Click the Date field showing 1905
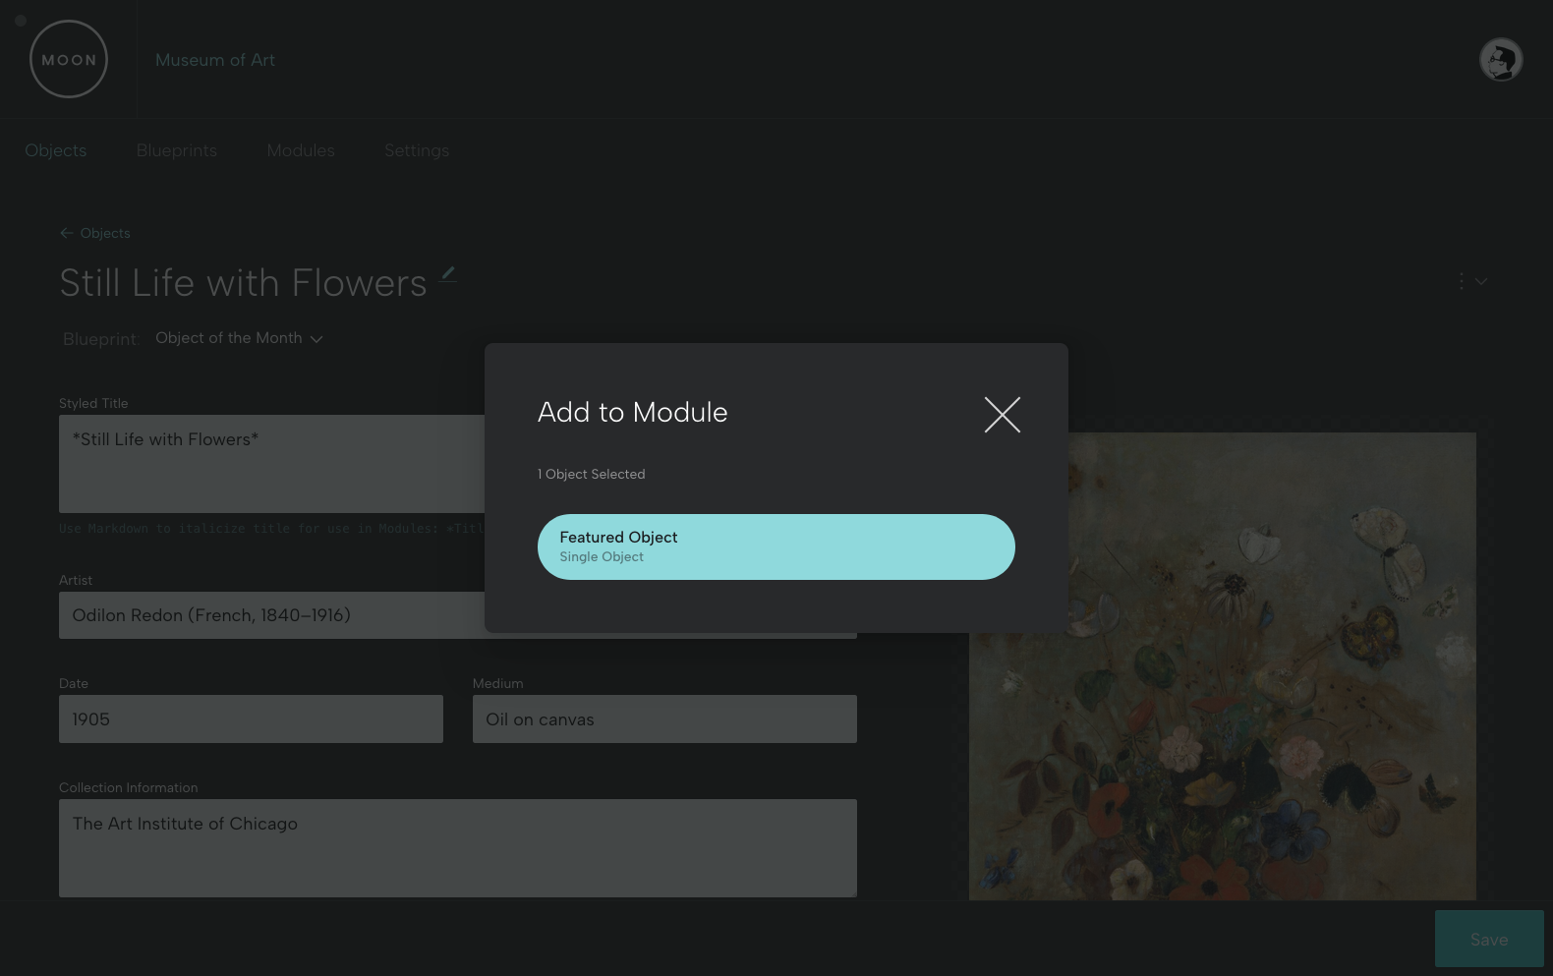This screenshot has height=976, width=1553. (x=251, y=719)
